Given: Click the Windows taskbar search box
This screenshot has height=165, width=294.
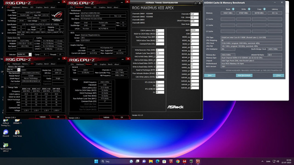Looking at the screenshot, I should coord(117,161).
